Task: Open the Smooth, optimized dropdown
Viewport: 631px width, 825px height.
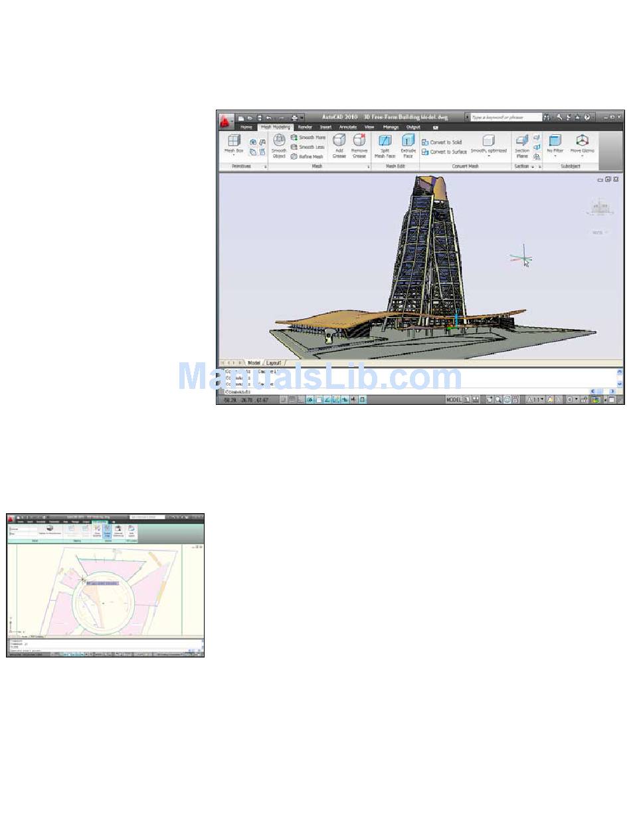Action: click(488, 156)
